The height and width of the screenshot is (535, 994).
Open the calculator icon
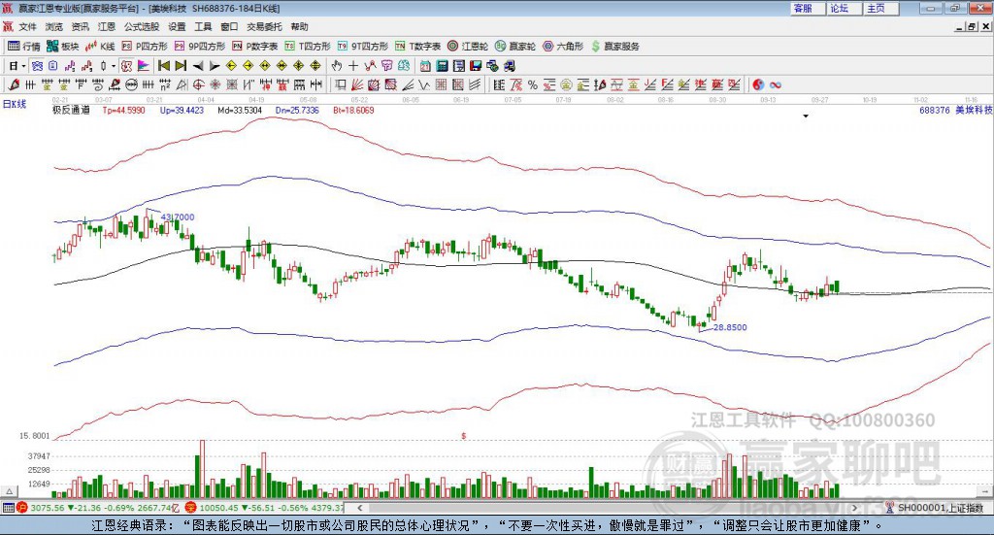click(x=442, y=66)
